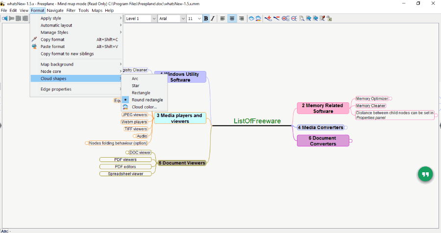Image resolution: width=441 pixels, height=233 pixels.
Task: Select the Memory Optimizer node
Action: tap(372, 99)
